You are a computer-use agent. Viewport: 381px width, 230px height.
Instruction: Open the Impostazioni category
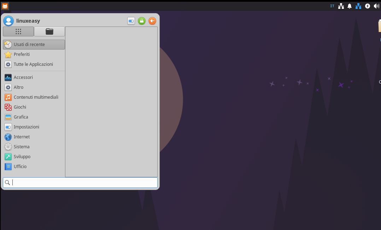tap(34, 127)
